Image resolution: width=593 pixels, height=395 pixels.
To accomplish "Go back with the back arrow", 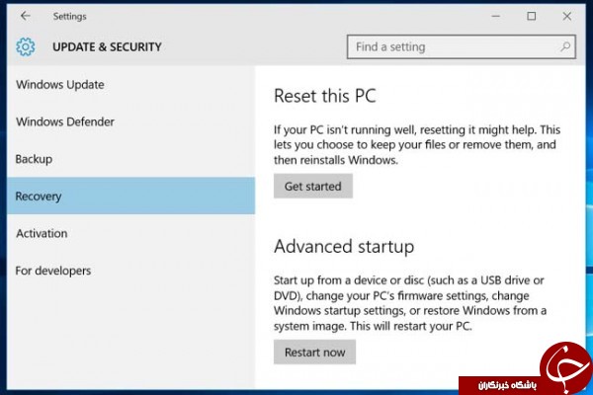I will (26, 16).
